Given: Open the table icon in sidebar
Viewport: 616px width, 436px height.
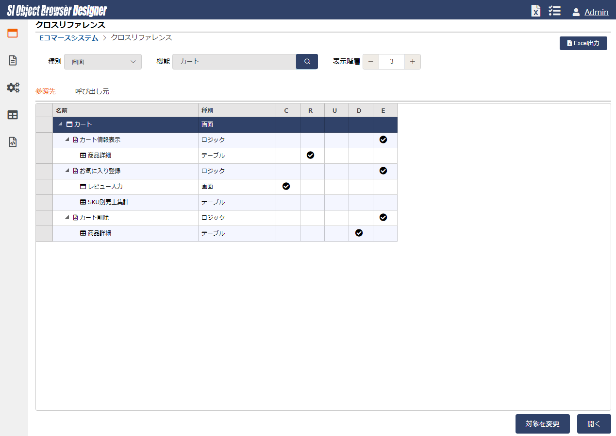Looking at the screenshot, I should (x=13, y=115).
